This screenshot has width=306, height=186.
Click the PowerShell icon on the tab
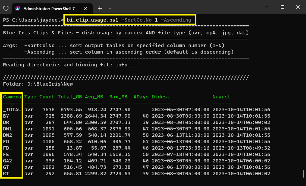[18, 8]
